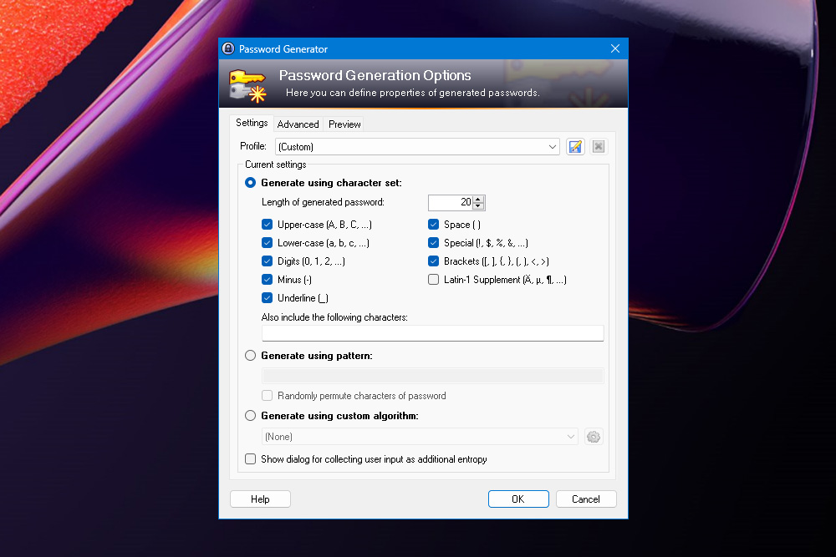Screen dimensions: 836x557
Task: Select 'Generate using custom algorithm' option
Action: (x=250, y=415)
